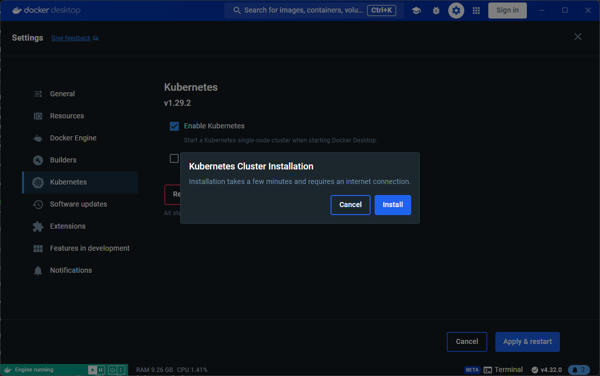Open the extensions grid icon in header
This screenshot has height=376, width=600.
click(x=476, y=11)
